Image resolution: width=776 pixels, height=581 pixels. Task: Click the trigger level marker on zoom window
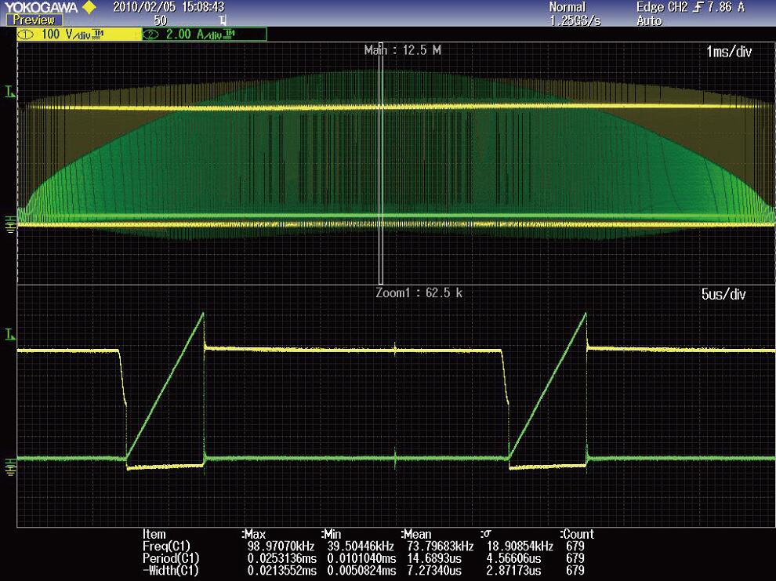pos(9,335)
